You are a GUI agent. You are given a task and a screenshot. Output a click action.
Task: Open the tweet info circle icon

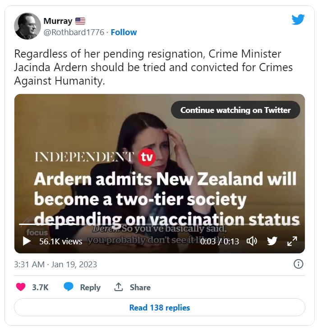pos(298,264)
